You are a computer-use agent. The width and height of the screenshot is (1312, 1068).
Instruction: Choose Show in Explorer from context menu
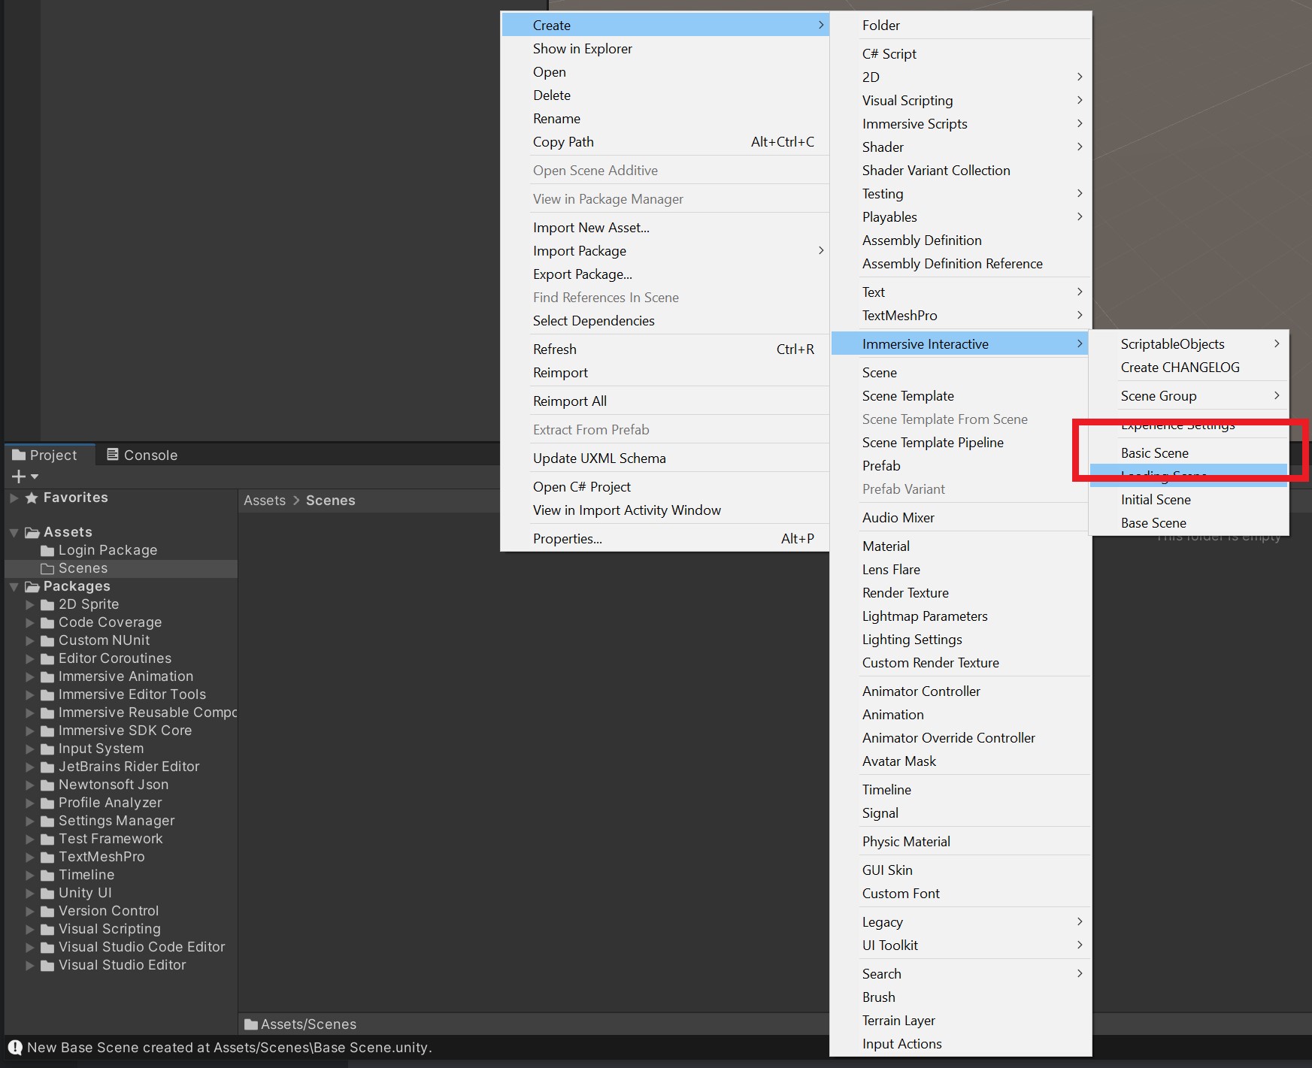[665, 49]
